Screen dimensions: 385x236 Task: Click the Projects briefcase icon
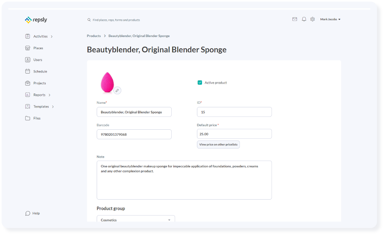[28, 83]
